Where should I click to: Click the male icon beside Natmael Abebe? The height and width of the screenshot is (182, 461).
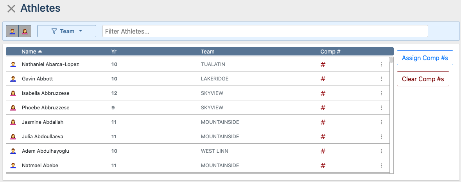click(x=13, y=166)
